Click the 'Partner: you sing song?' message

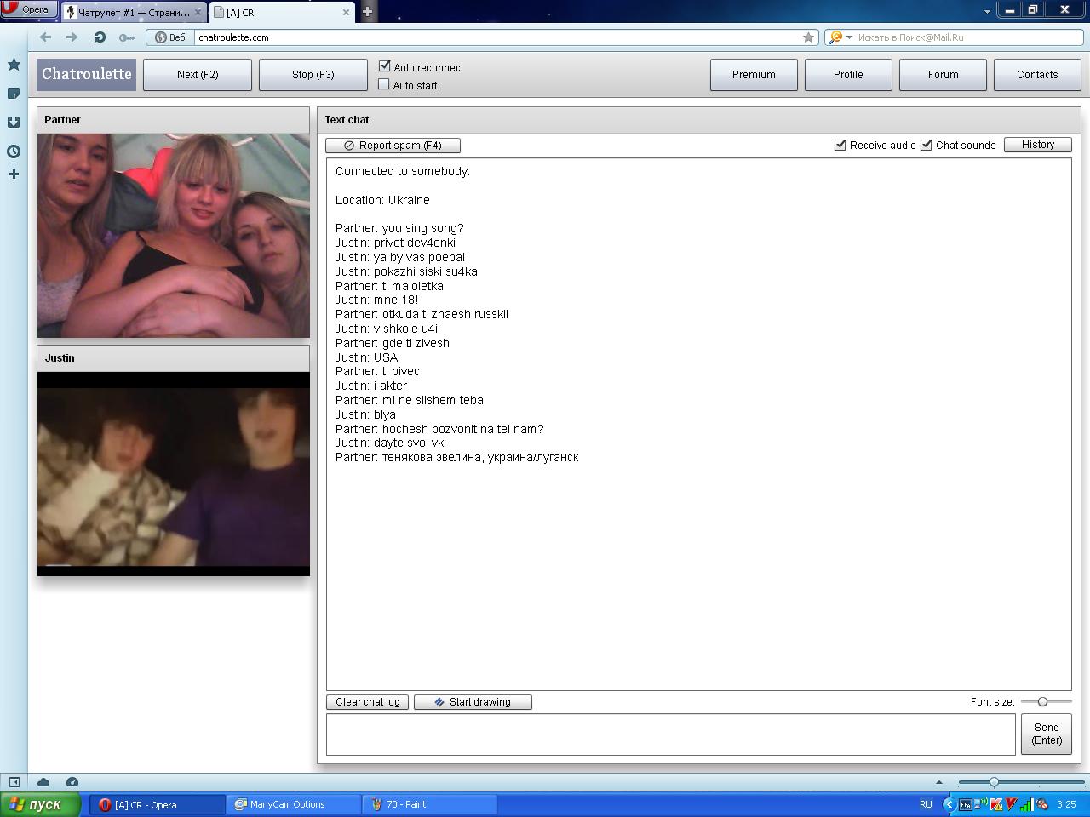tap(399, 228)
